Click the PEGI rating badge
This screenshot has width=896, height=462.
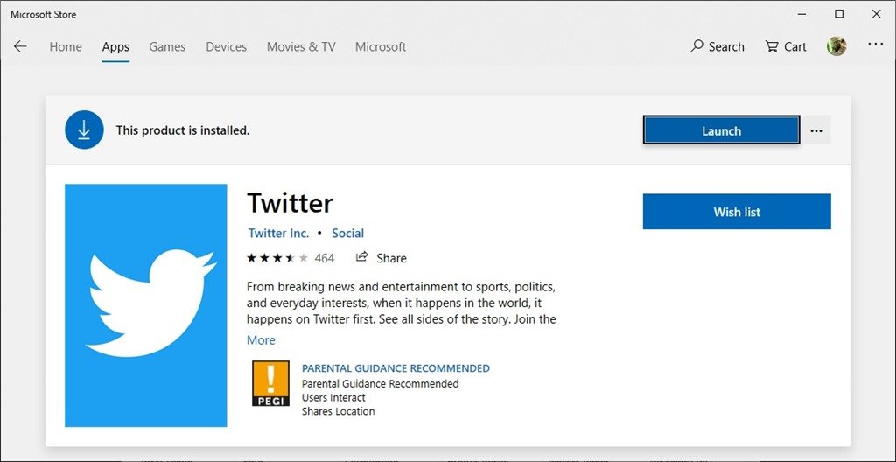point(271,383)
